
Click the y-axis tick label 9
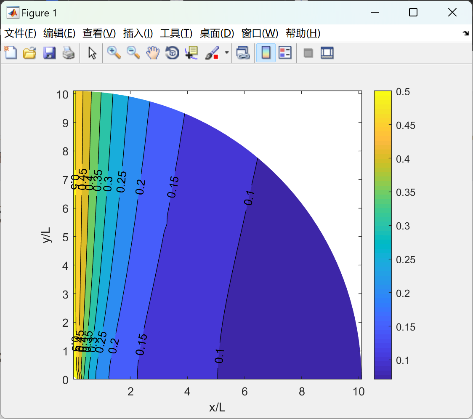pyautogui.click(x=65, y=123)
